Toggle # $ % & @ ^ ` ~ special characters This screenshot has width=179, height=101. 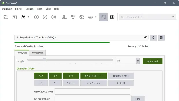[94, 76]
